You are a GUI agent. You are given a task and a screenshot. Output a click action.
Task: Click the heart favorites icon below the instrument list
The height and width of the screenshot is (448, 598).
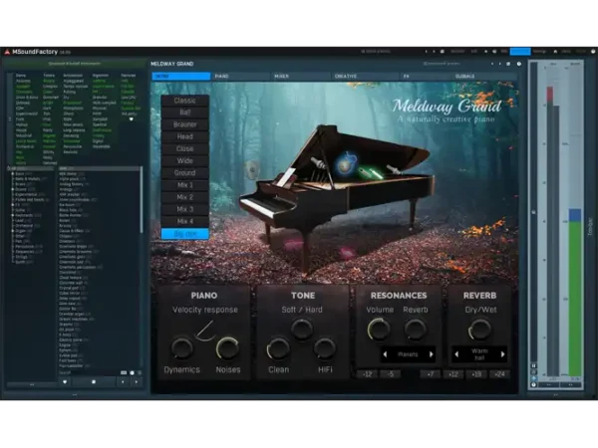point(65,381)
